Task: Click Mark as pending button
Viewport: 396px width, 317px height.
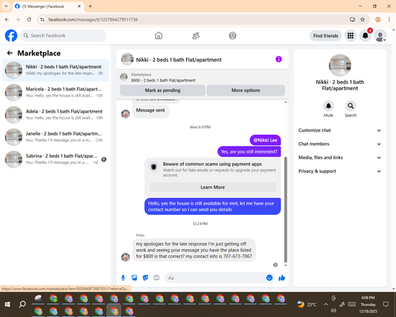Action: (162, 90)
